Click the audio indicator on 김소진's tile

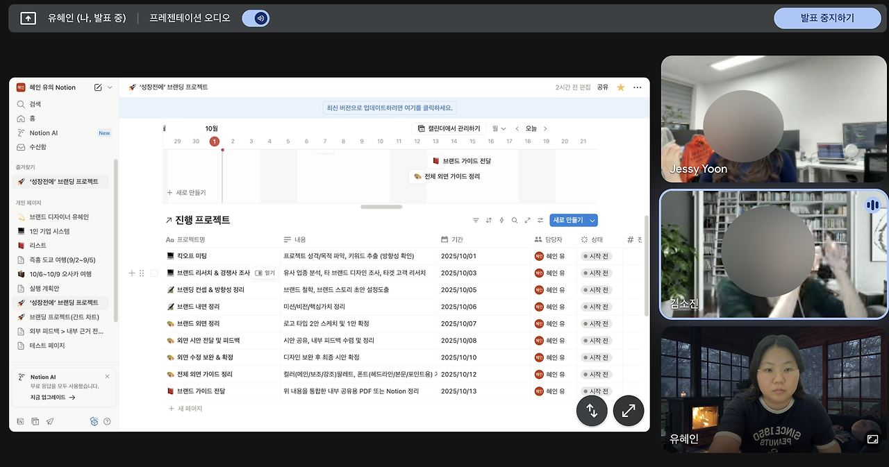[x=872, y=205]
